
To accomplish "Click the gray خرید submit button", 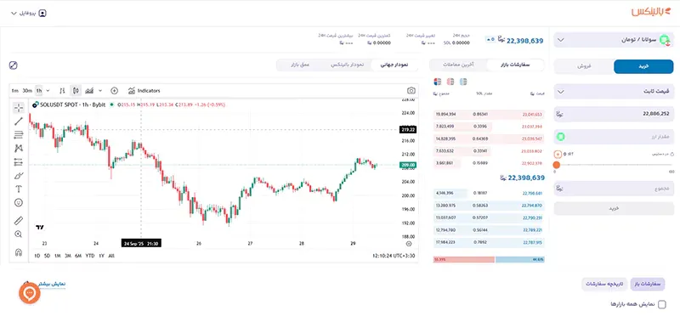I will tap(614, 208).
